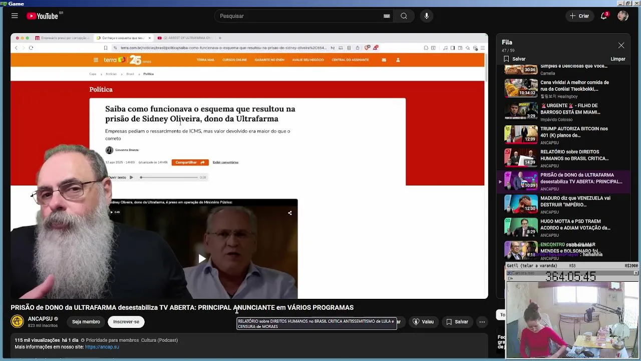Click the 'Empresário preso por corrupção' browser tab

pos(63,38)
